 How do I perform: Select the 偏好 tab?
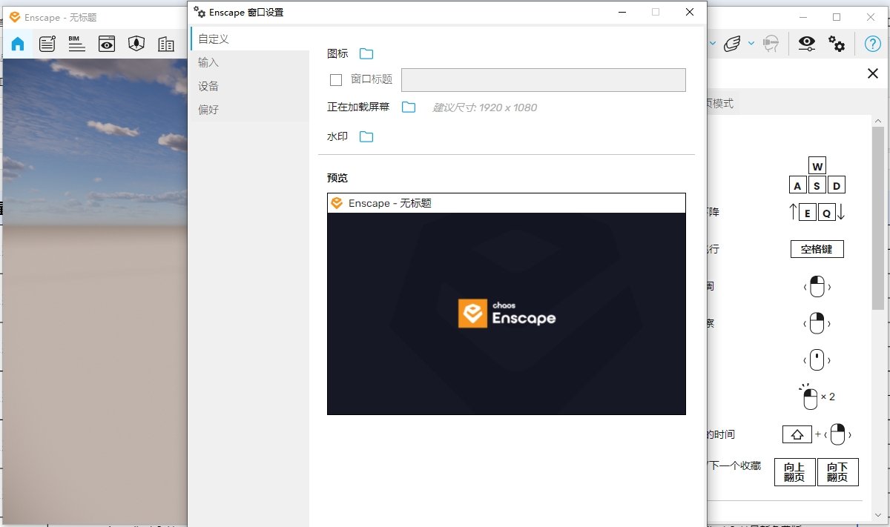[249, 110]
